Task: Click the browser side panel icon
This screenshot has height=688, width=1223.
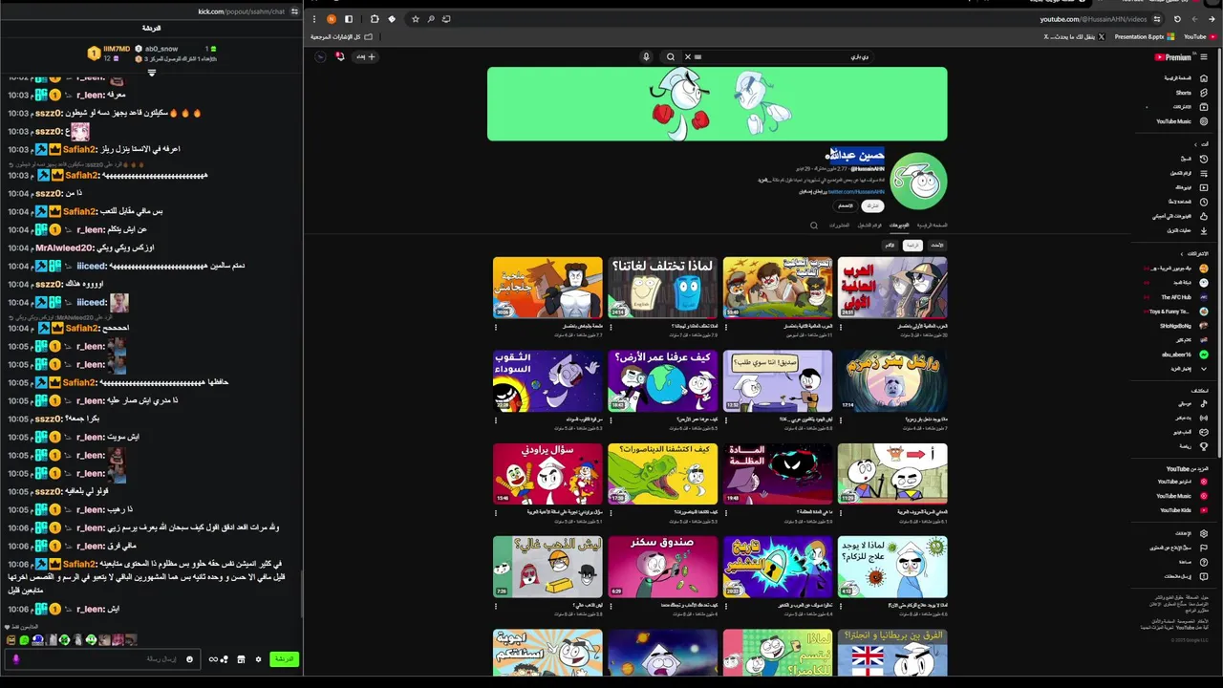Action: click(x=349, y=19)
